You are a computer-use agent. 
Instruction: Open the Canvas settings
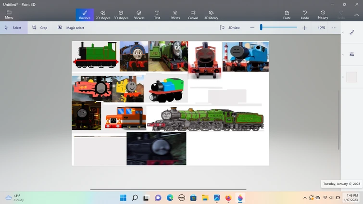click(x=193, y=14)
